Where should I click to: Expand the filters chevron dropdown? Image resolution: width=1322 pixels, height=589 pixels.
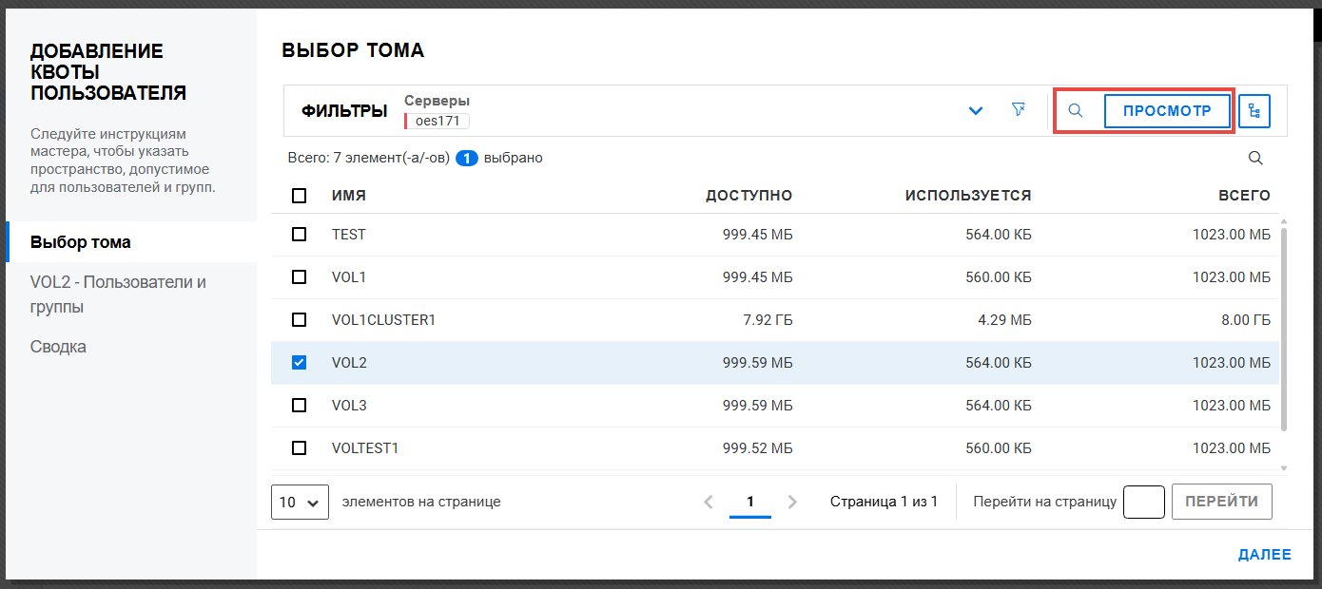pyautogui.click(x=975, y=111)
